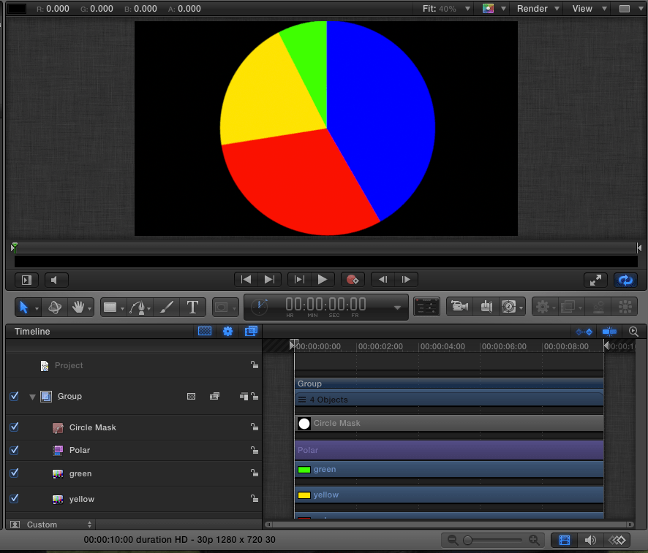The width and height of the screenshot is (648, 553).
Task: Uncheck the Circle Mask checkbox
Action: tap(15, 427)
